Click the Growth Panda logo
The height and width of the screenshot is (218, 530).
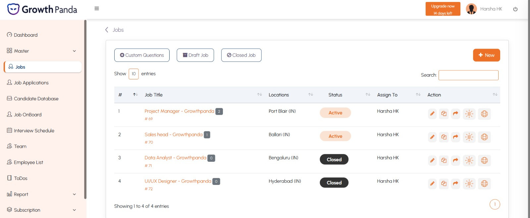(x=42, y=9)
